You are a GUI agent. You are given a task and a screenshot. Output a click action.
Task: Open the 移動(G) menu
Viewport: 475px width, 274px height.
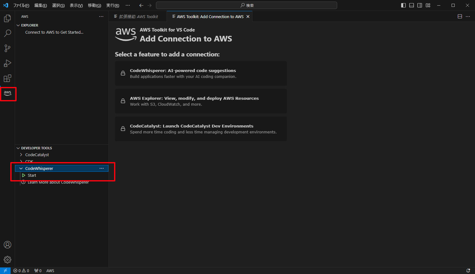[94, 5]
